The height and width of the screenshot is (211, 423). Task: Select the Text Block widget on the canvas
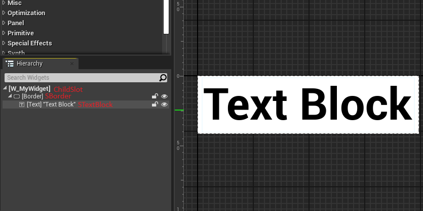click(307, 104)
